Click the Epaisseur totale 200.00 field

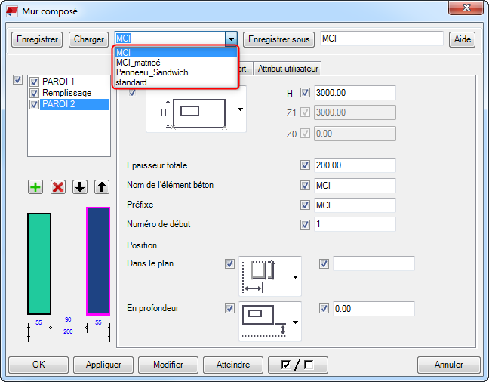point(355,165)
